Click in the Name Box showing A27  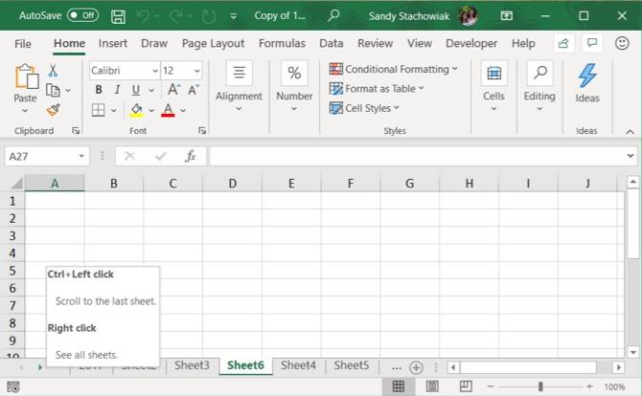pos(40,156)
